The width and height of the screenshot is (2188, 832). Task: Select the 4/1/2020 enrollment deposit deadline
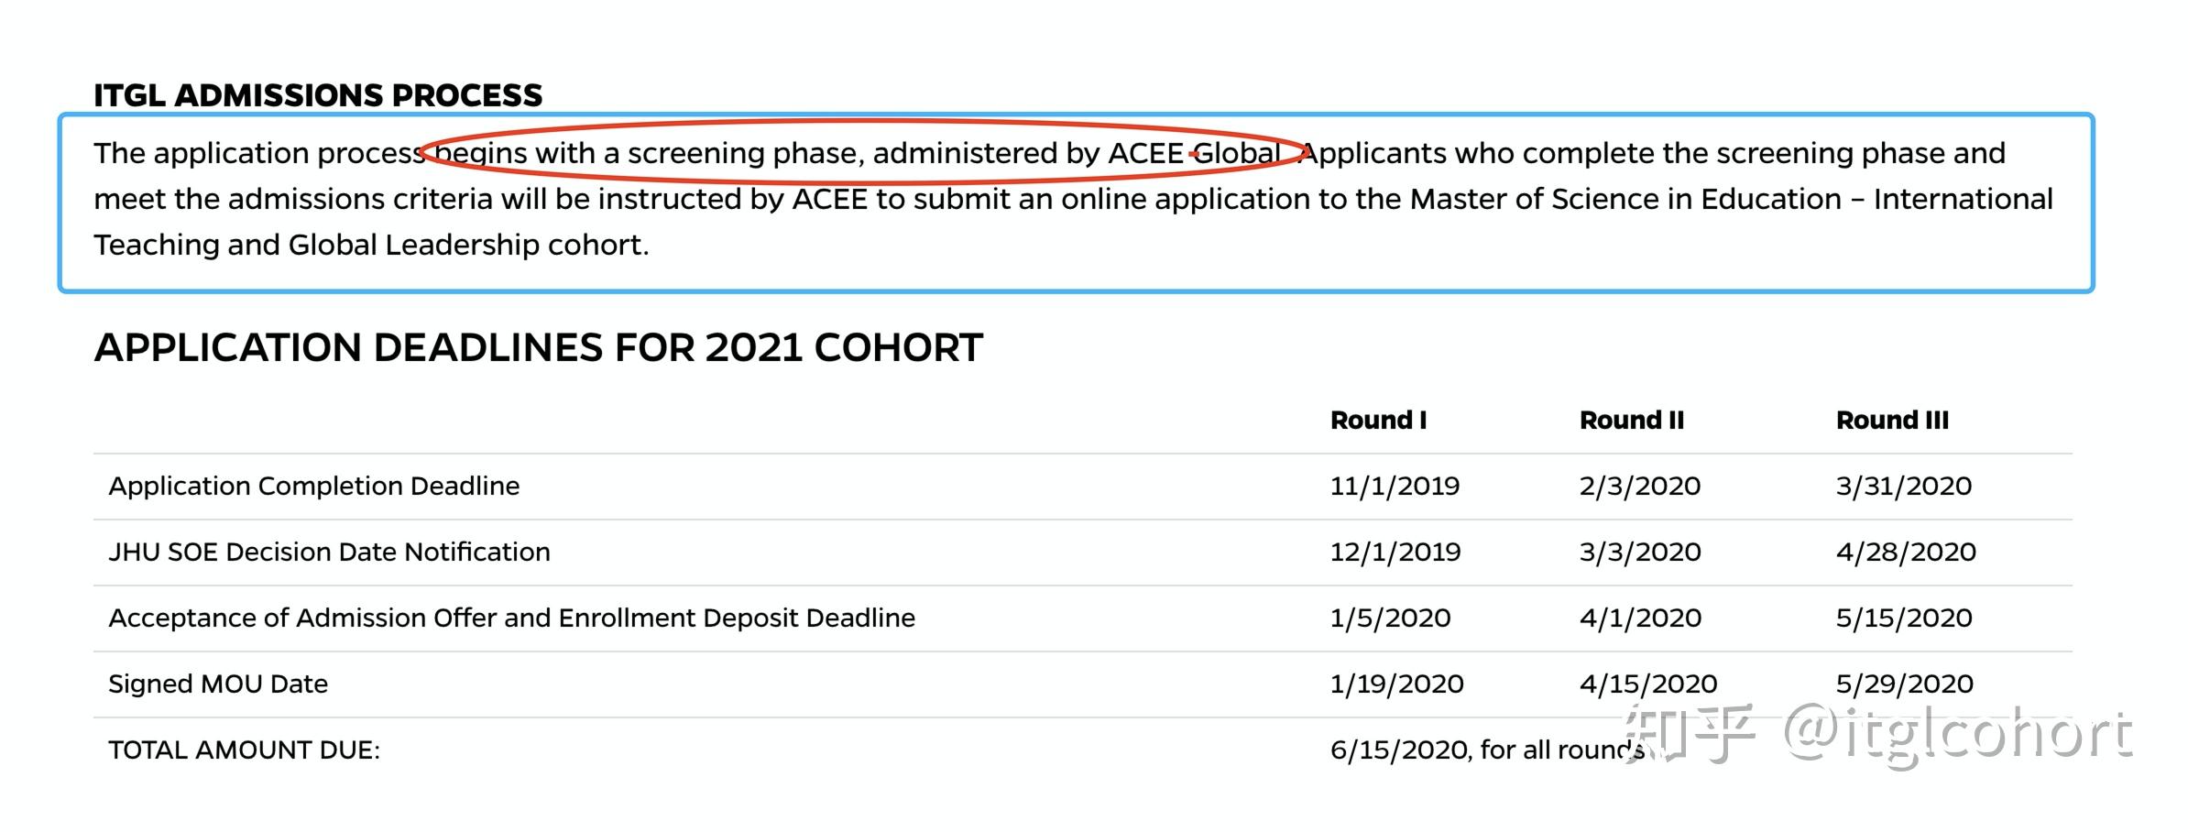click(x=1639, y=618)
